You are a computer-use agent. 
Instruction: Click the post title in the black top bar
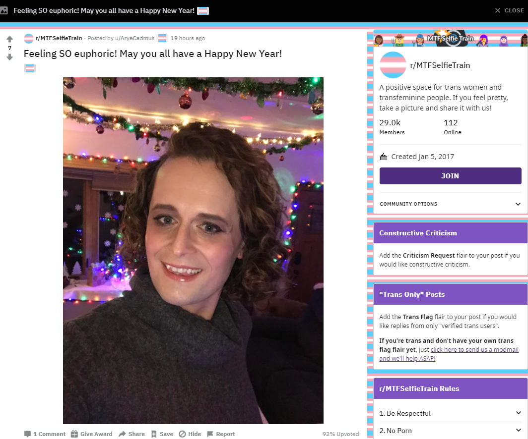point(104,10)
